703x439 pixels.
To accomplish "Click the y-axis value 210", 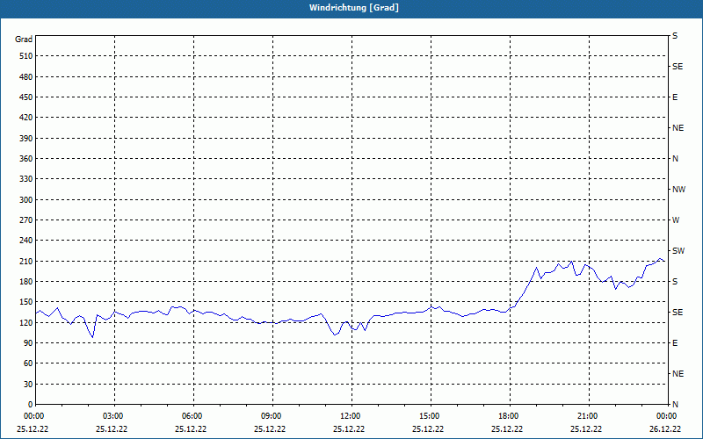I will tap(26, 261).
